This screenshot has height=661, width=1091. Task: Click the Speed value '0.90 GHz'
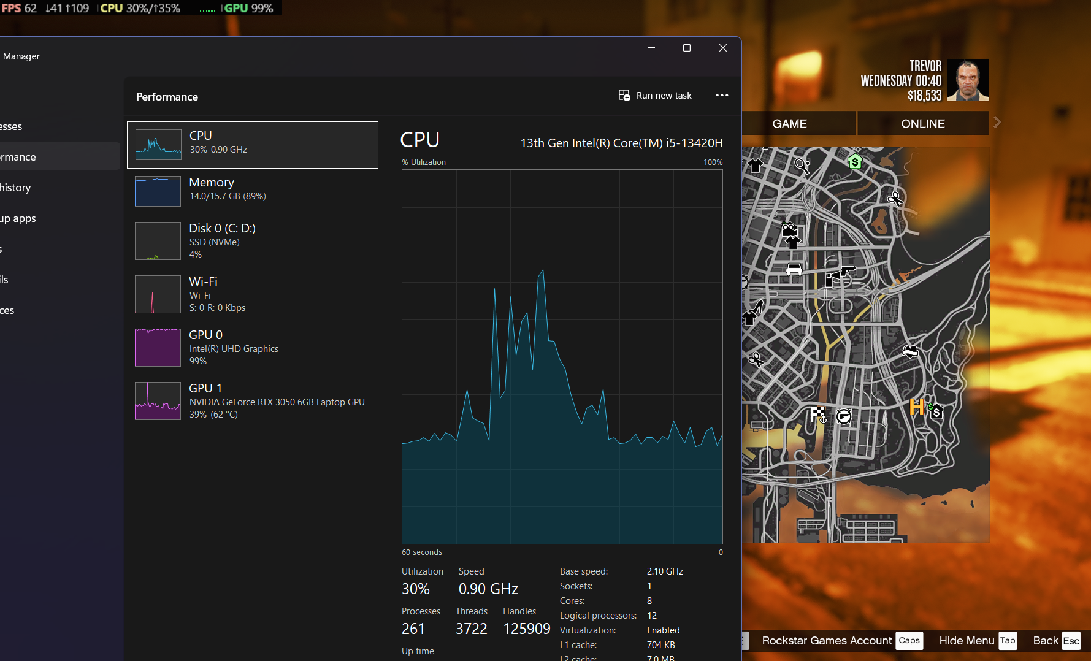pos(489,589)
